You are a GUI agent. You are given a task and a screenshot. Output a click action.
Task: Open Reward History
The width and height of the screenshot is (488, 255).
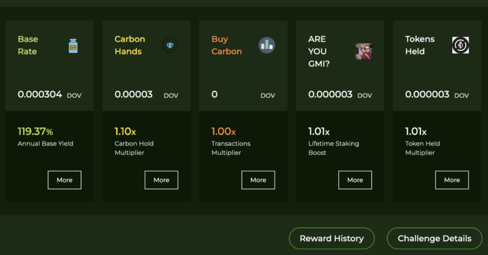[331, 238]
